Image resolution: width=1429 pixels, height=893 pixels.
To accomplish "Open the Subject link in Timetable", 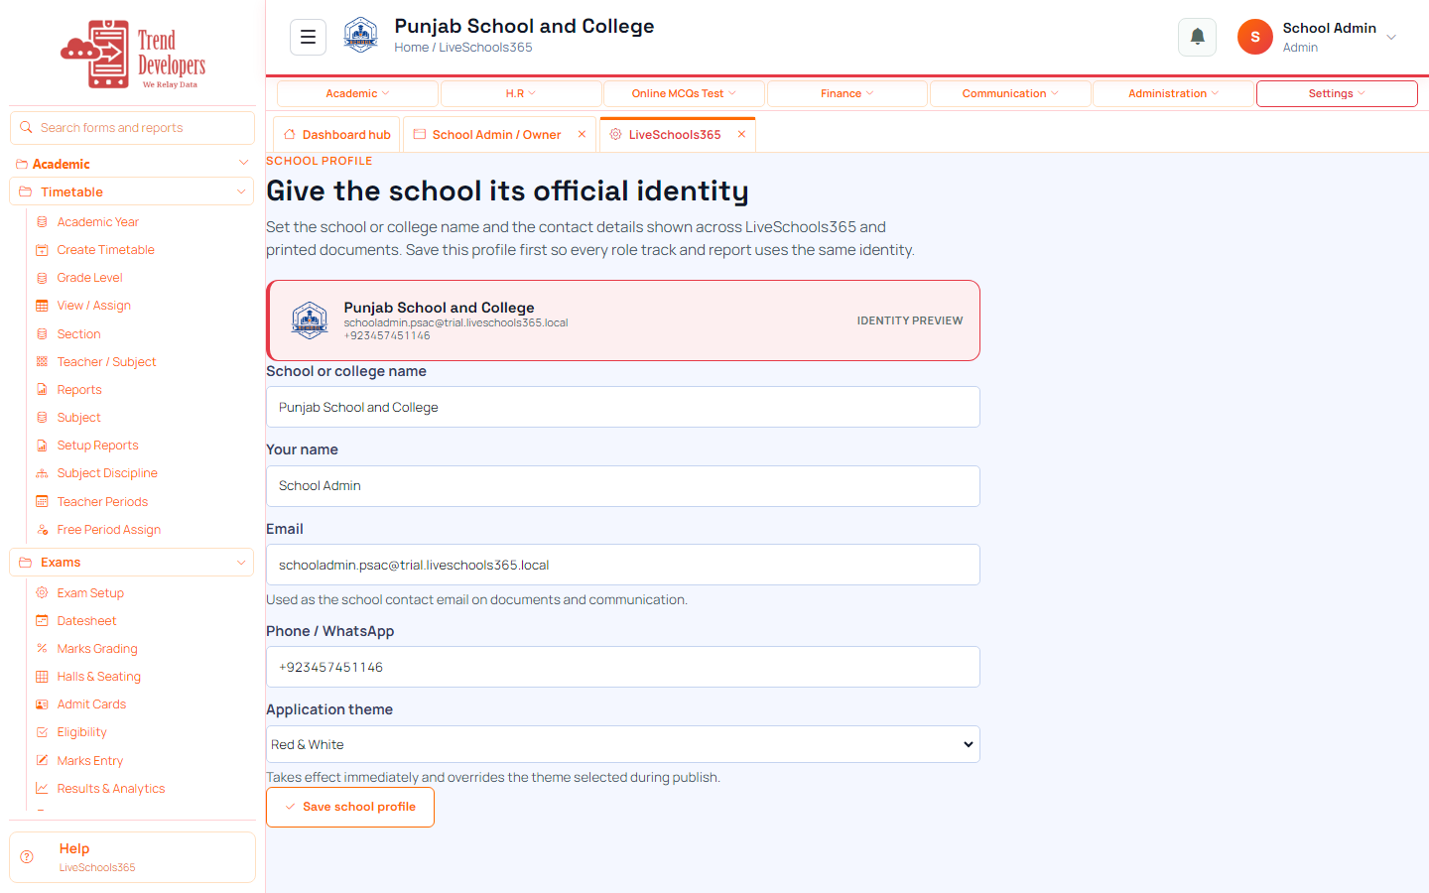I will 78,418.
